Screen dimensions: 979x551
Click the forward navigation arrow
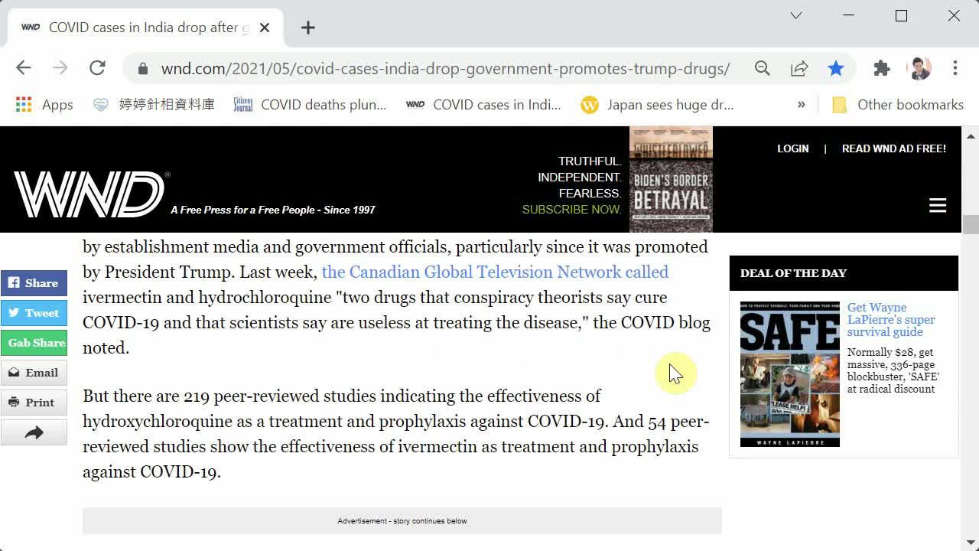pyautogui.click(x=60, y=68)
